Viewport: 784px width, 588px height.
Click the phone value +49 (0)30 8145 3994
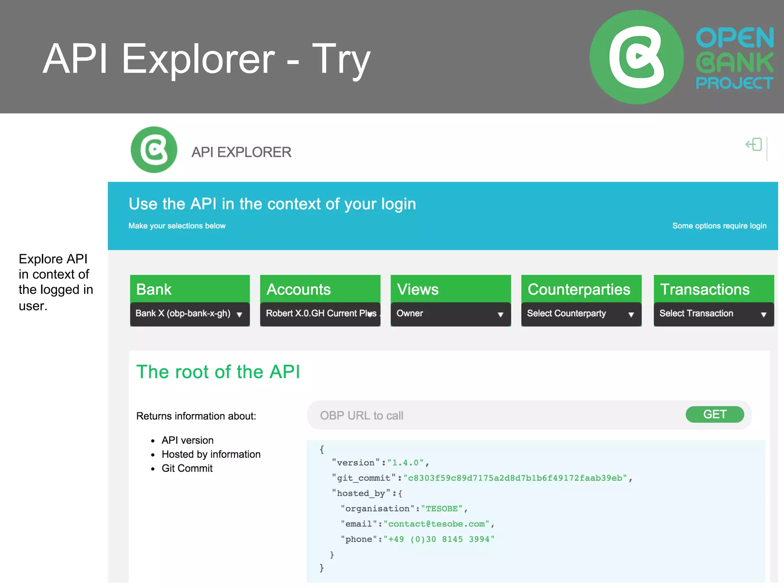[439, 539]
